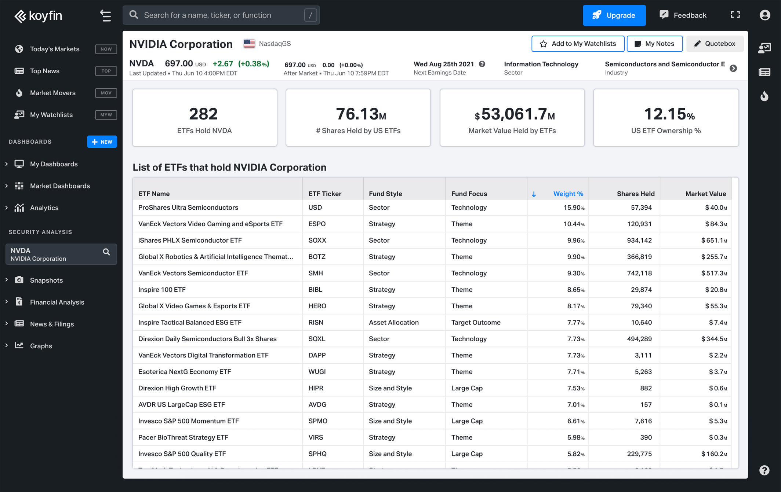Open full industry details with the circular chevron
The width and height of the screenshot is (781, 492).
click(x=734, y=68)
